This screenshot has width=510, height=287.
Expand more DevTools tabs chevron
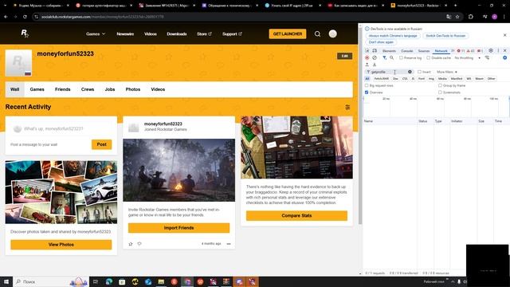click(453, 51)
